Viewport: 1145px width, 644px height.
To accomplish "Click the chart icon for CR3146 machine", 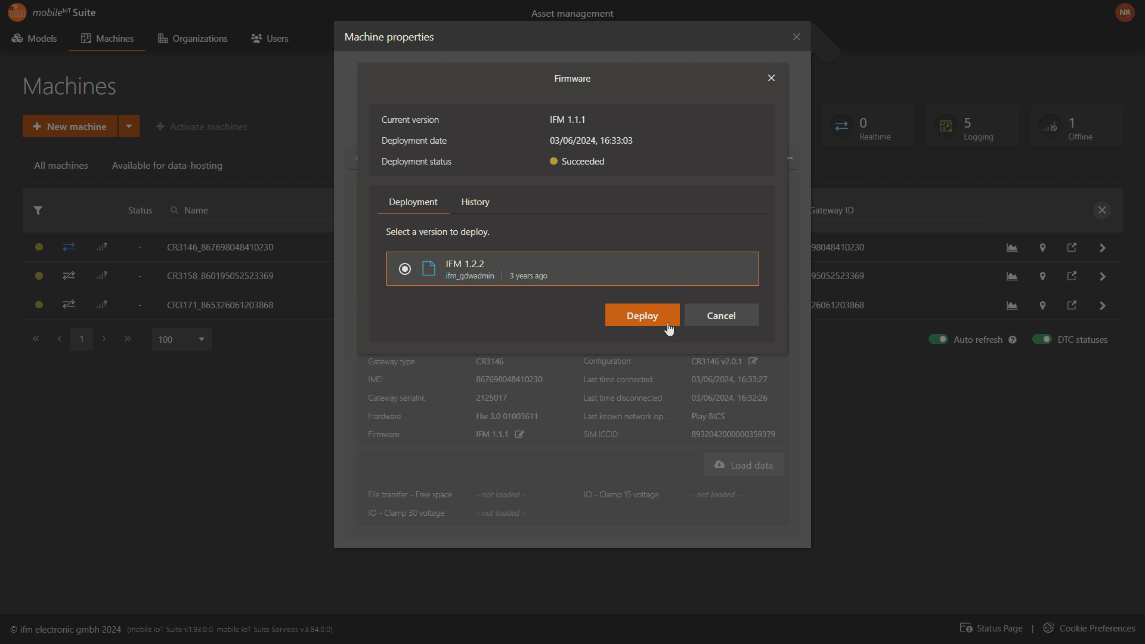I will (x=1012, y=247).
